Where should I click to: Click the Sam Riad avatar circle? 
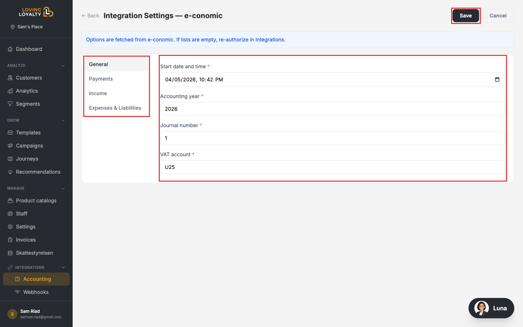coord(12,314)
